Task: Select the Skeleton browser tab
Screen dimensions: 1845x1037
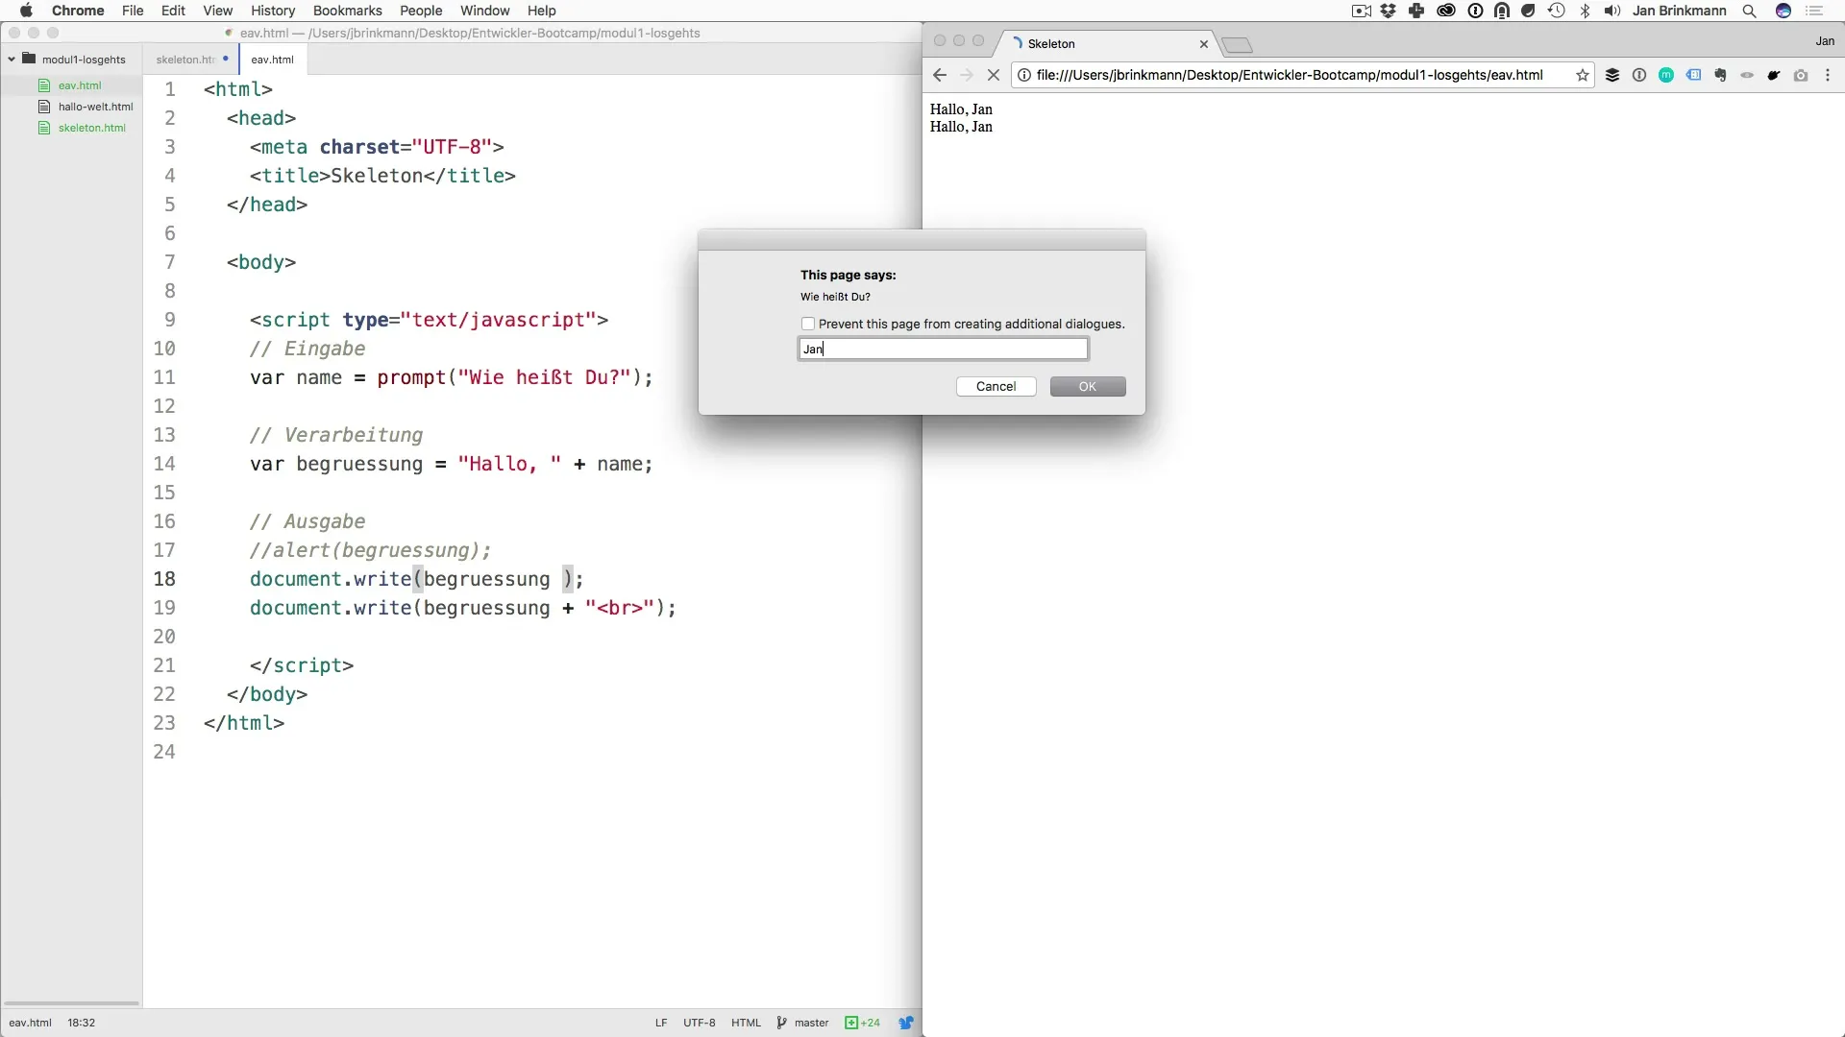Action: pyautogui.click(x=1105, y=44)
